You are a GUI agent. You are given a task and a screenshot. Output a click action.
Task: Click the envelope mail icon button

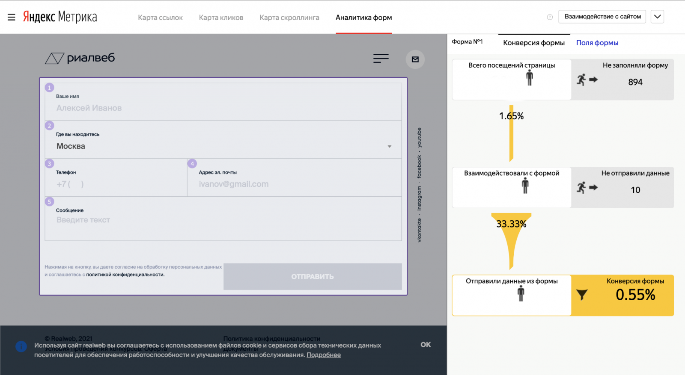(415, 59)
